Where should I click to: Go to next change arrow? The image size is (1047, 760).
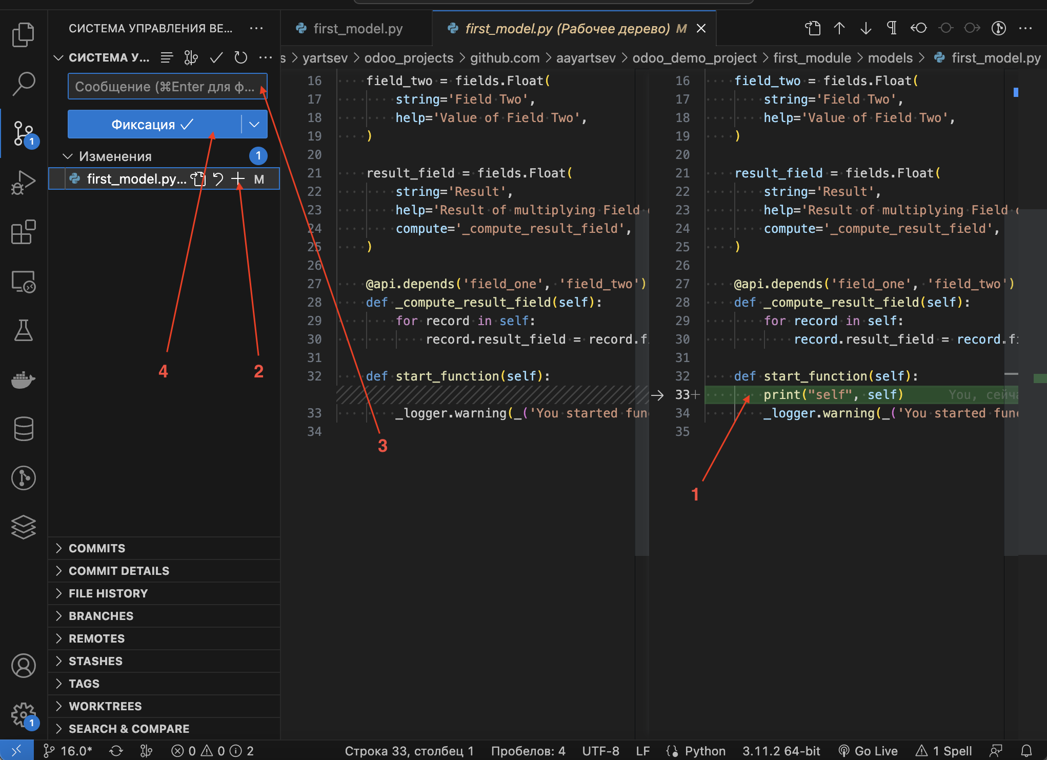pyautogui.click(x=866, y=28)
